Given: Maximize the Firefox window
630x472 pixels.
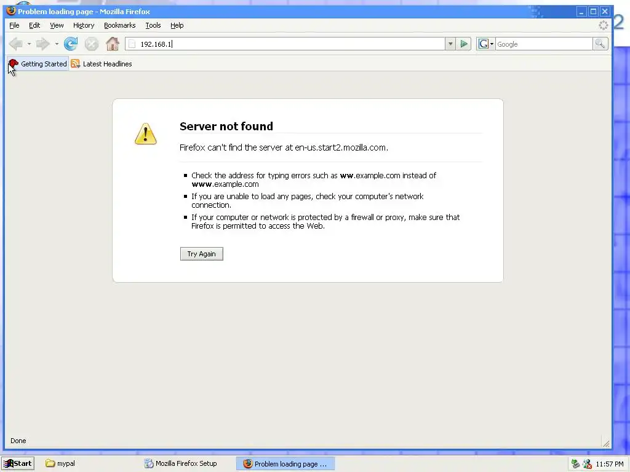Looking at the screenshot, I should (593, 12).
